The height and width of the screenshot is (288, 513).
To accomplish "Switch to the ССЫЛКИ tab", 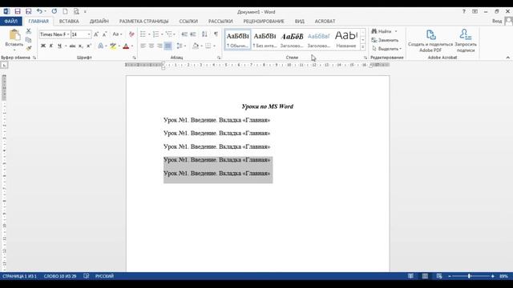I will pos(188,22).
